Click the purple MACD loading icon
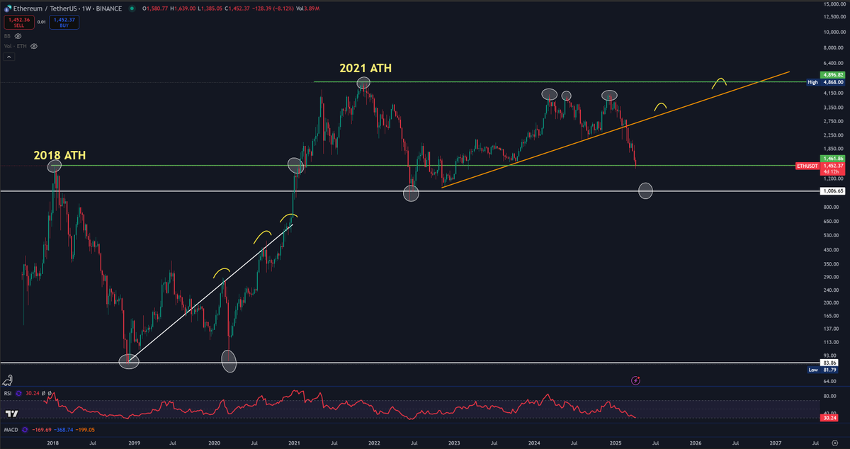The width and height of the screenshot is (850, 449). (x=25, y=429)
